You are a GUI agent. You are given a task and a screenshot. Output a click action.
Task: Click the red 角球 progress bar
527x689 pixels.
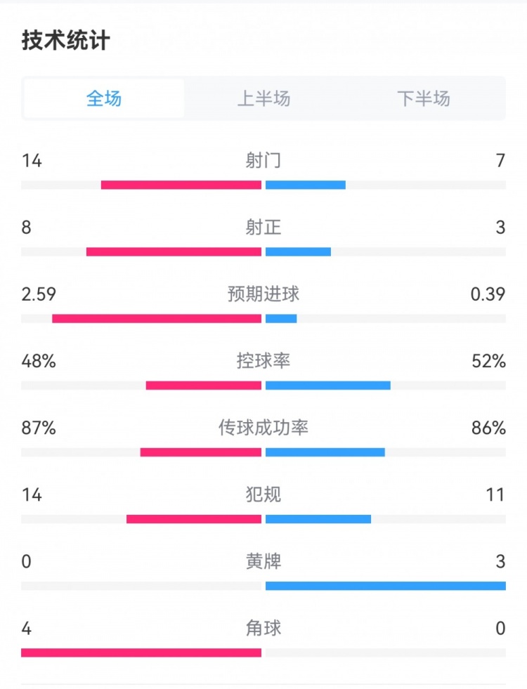pos(141,652)
